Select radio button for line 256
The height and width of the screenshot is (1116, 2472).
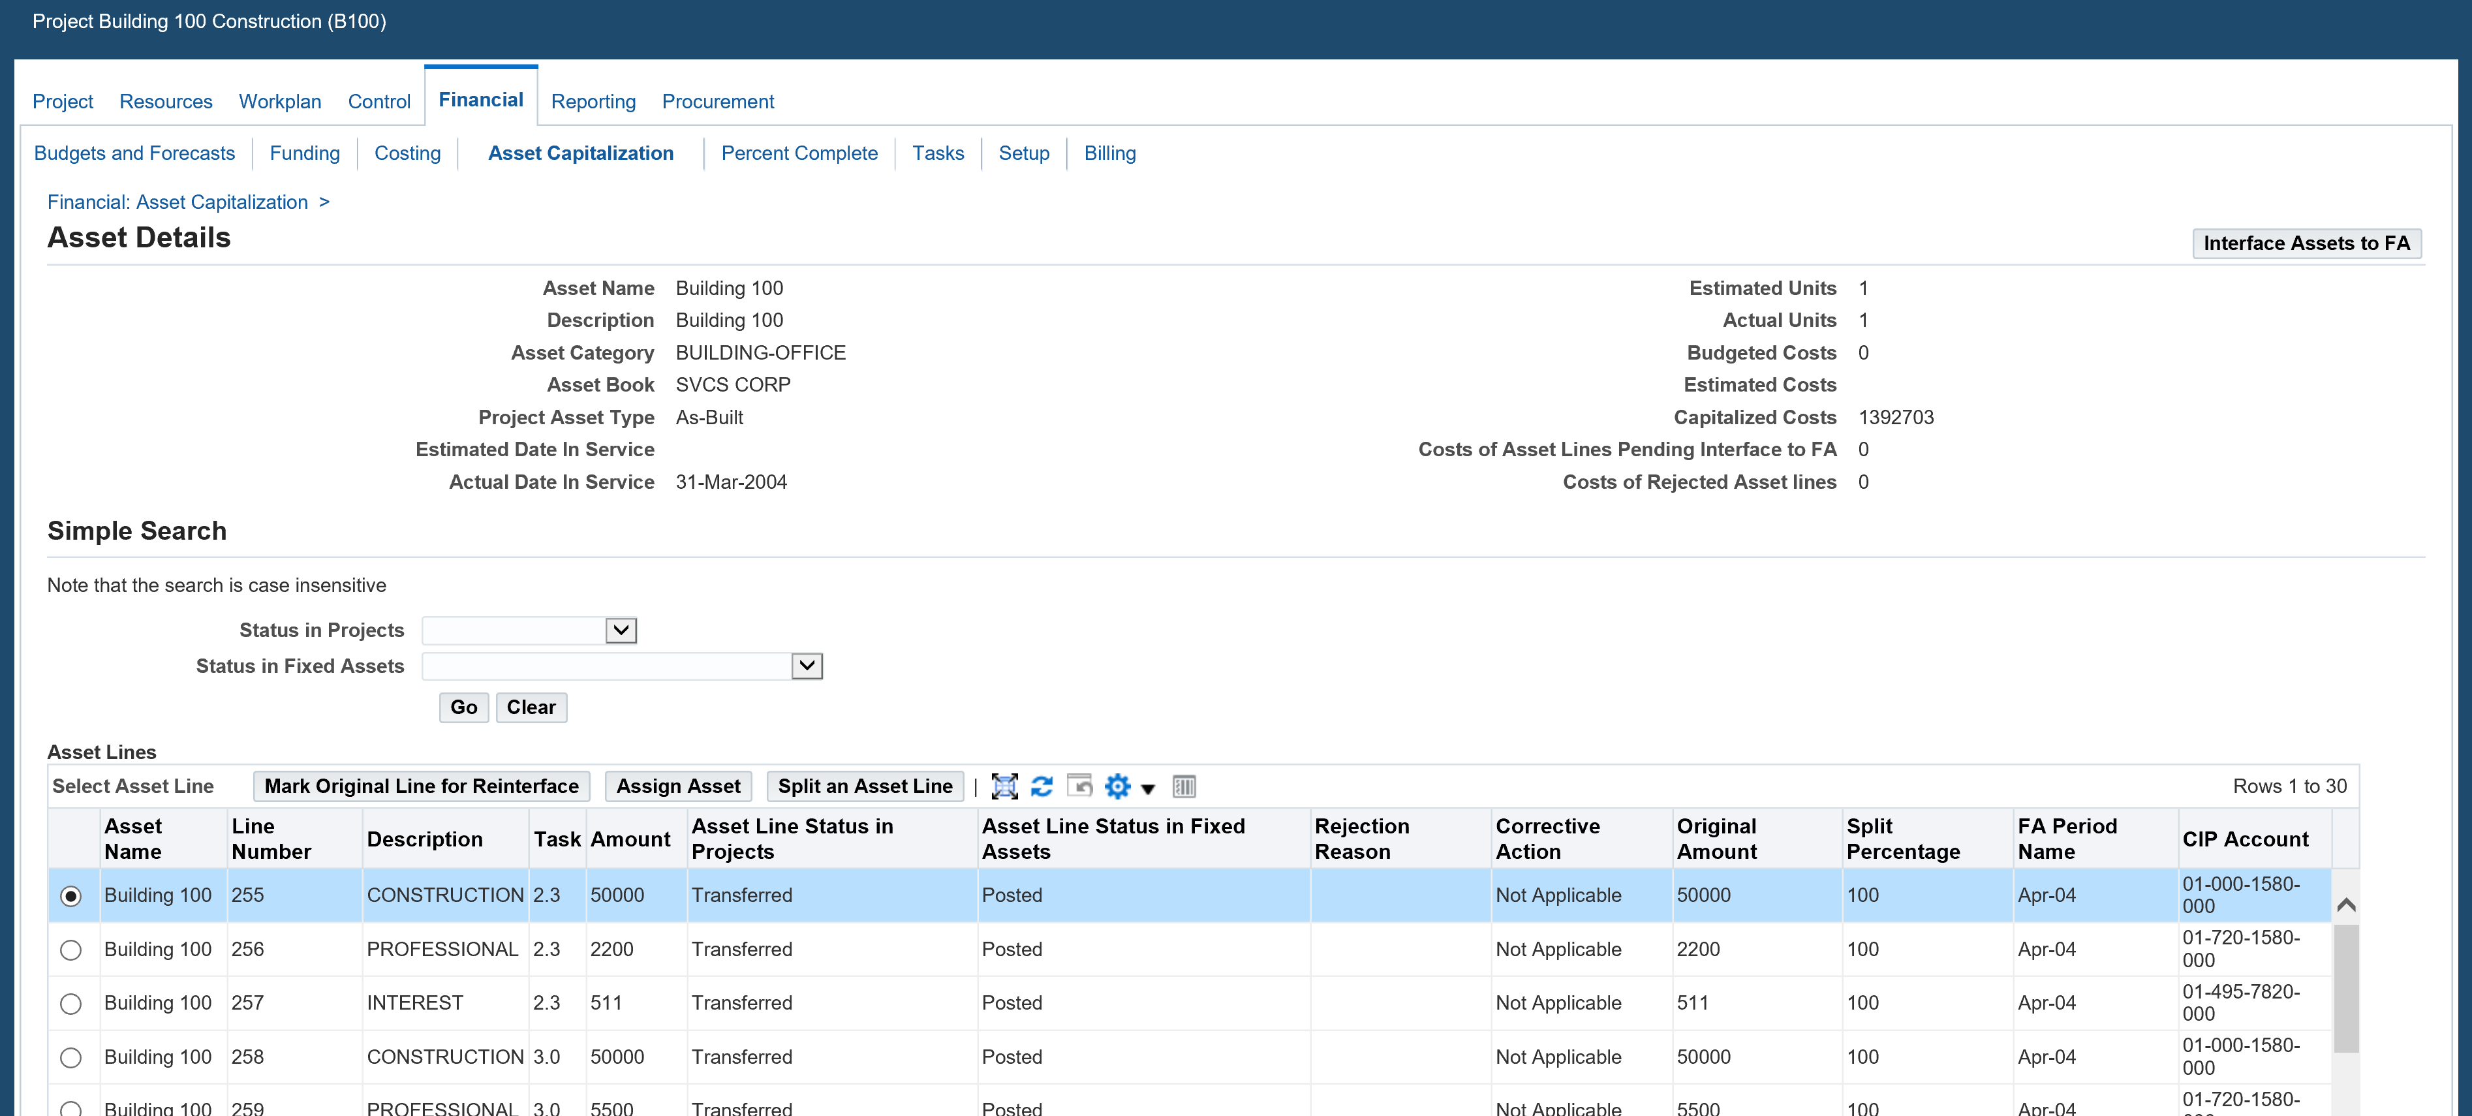click(x=71, y=950)
